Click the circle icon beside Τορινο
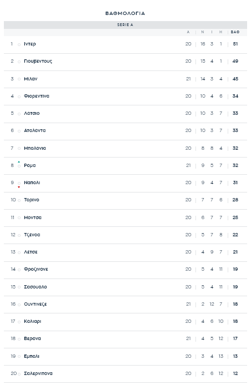 pyautogui.click(x=19, y=201)
